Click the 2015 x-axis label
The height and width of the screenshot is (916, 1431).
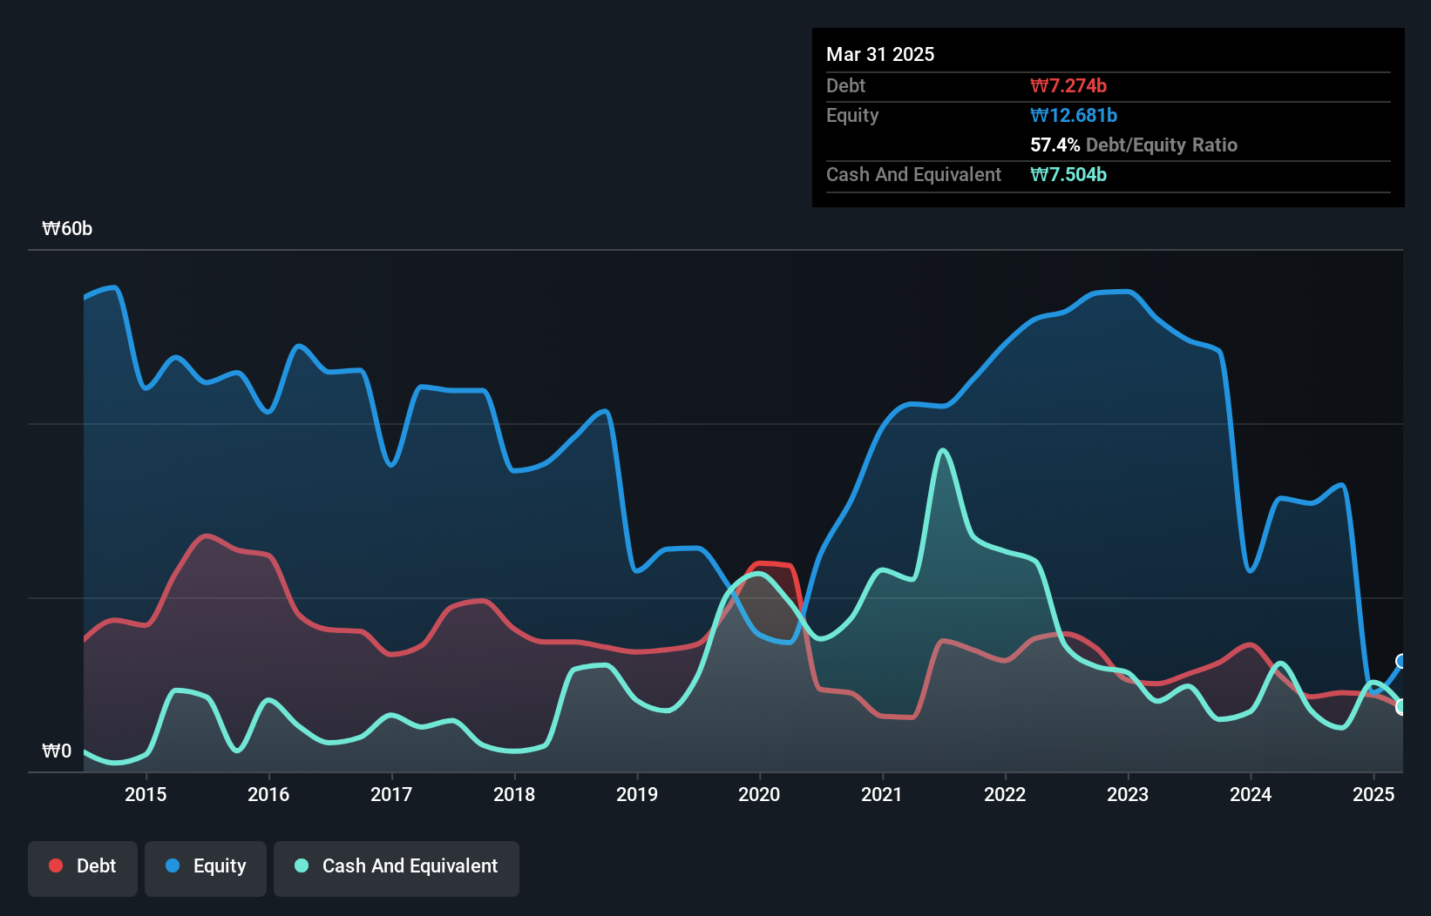click(146, 794)
